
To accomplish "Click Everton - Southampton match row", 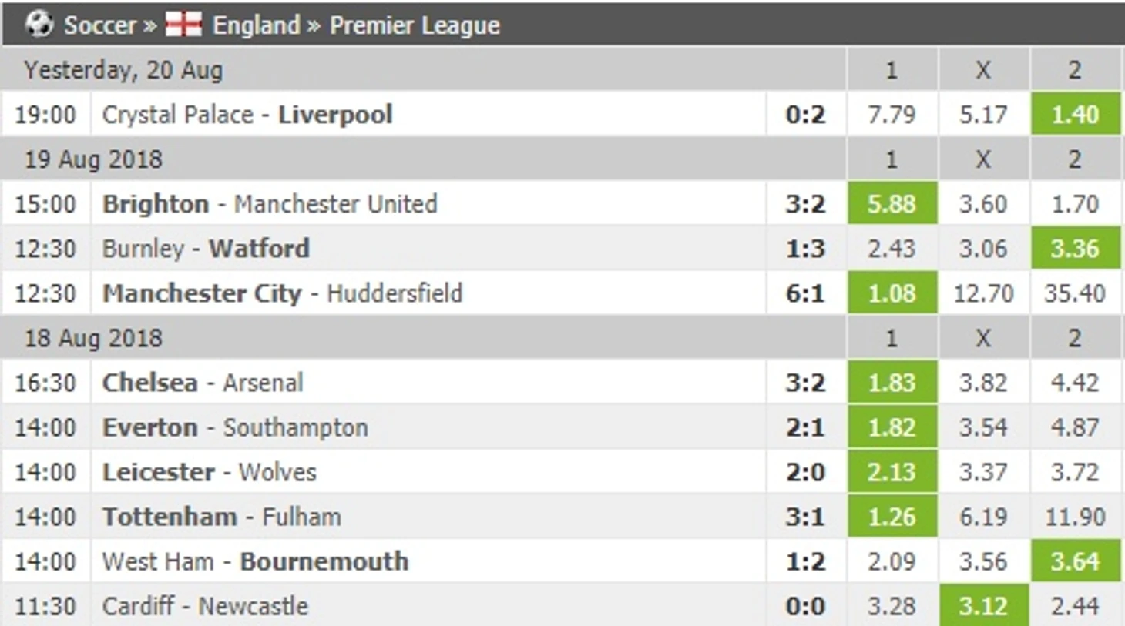I will (x=562, y=427).
